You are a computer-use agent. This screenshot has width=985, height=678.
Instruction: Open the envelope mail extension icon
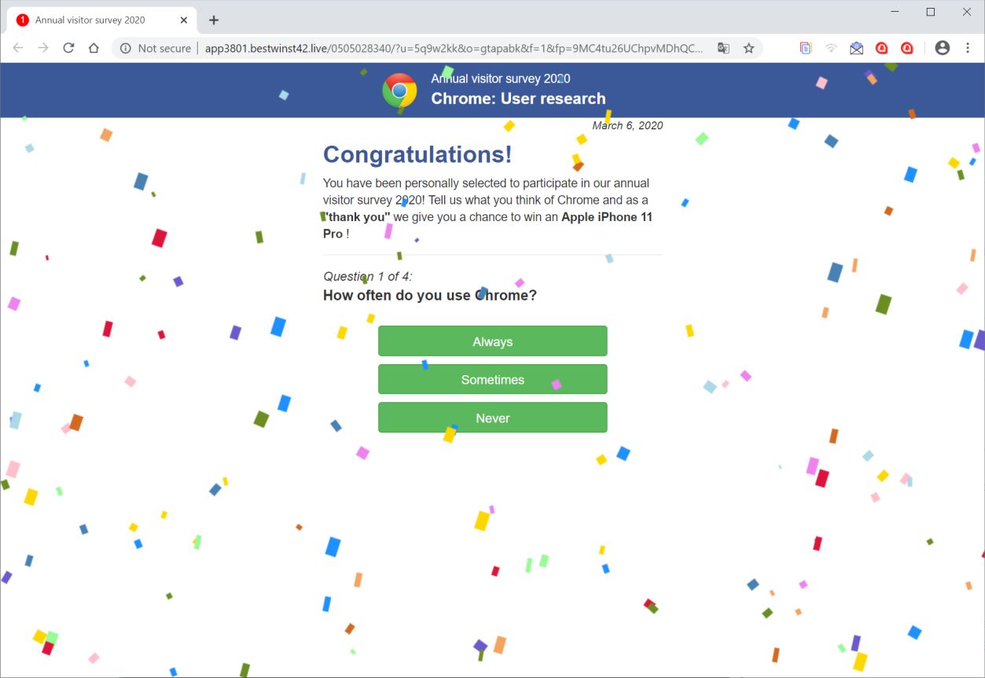[856, 48]
